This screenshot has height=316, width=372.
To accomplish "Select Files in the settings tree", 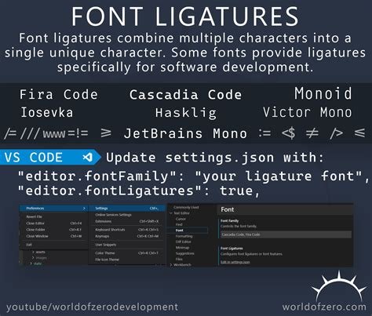I will [x=179, y=259].
